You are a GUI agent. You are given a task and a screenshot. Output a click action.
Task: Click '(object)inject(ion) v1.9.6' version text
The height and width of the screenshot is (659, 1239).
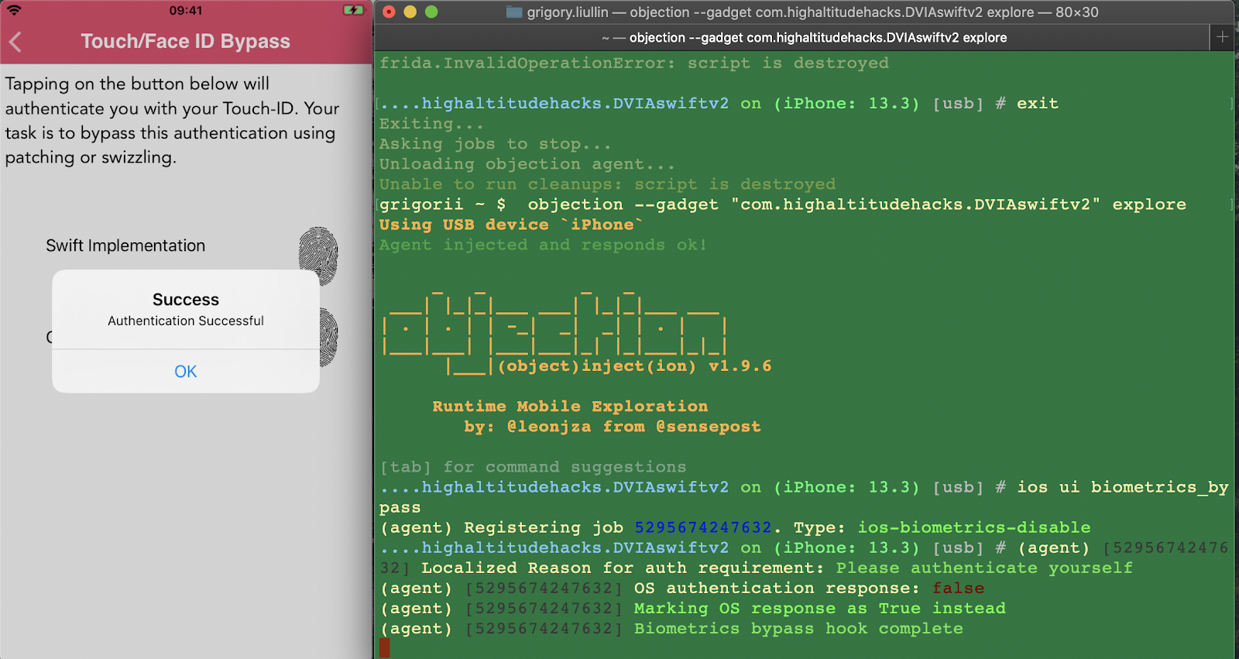point(635,366)
